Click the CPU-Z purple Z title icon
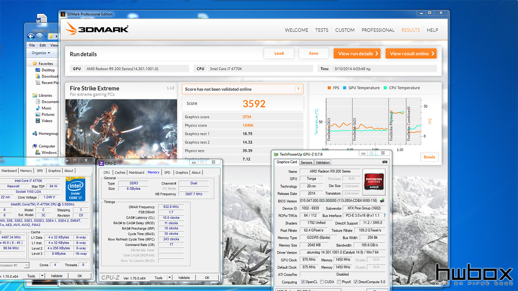518x291 pixels. (101, 163)
